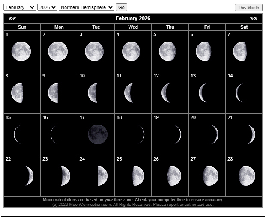Screen dimensions: 266x217
Task: Select the waning gibbous moon on February 7
Action: [x=240, y=52]
